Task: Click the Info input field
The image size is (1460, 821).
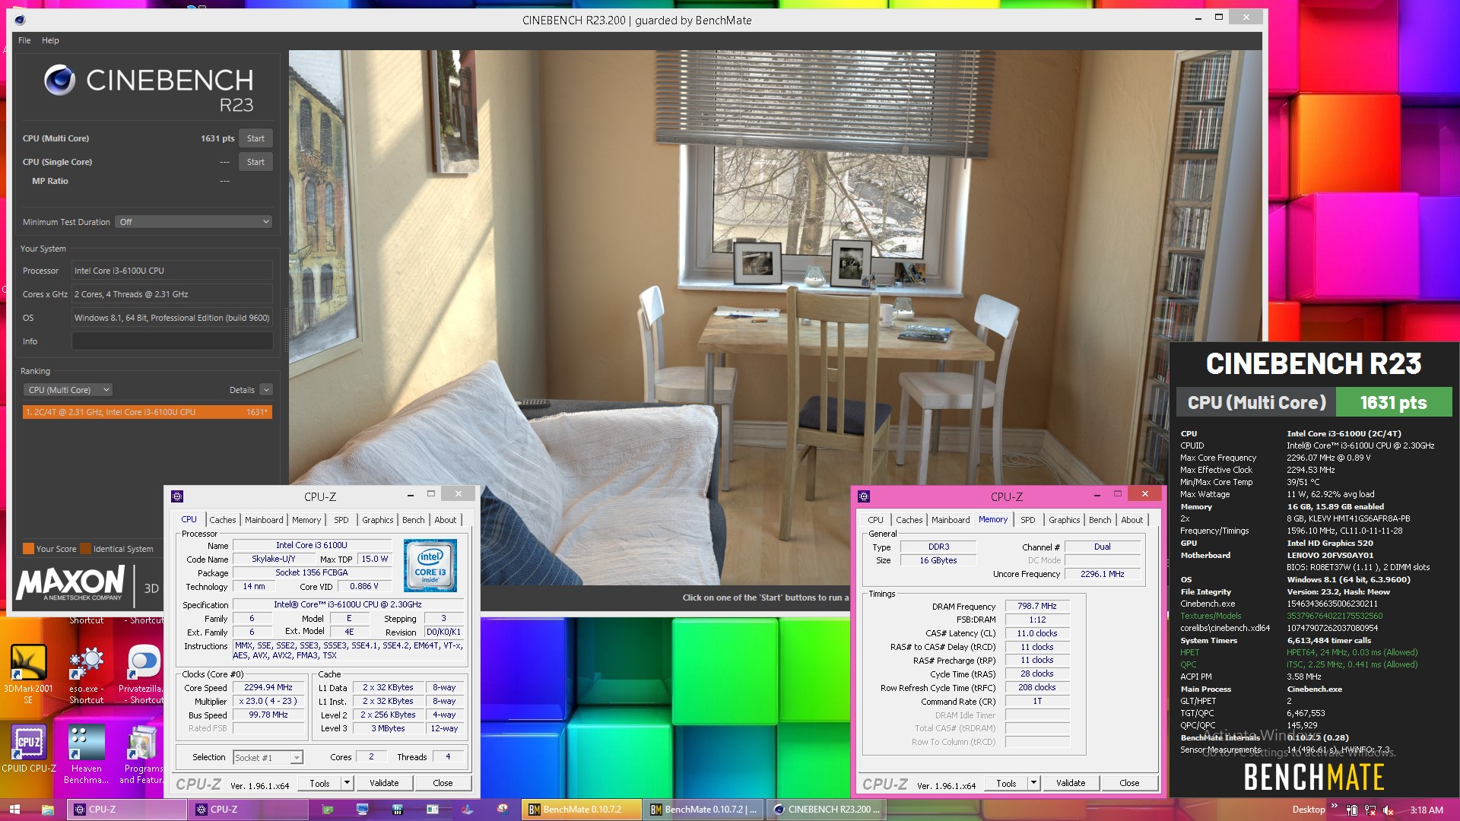Action: tap(172, 341)
